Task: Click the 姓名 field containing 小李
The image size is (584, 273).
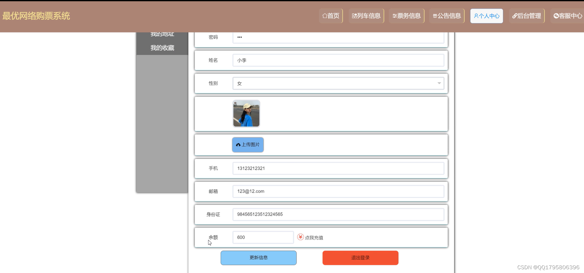Action: pos(338,60)
